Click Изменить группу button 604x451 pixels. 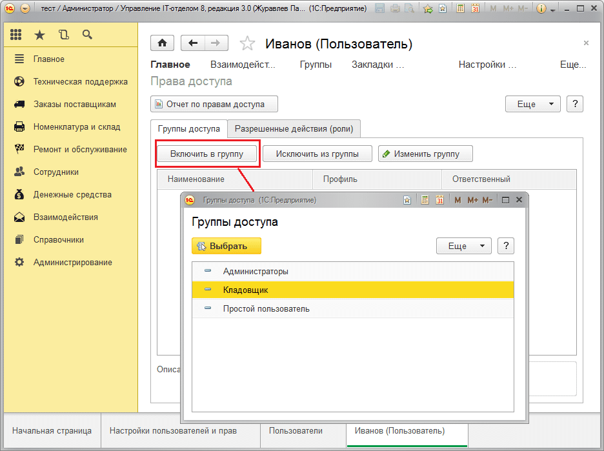(x=425, y=154)
